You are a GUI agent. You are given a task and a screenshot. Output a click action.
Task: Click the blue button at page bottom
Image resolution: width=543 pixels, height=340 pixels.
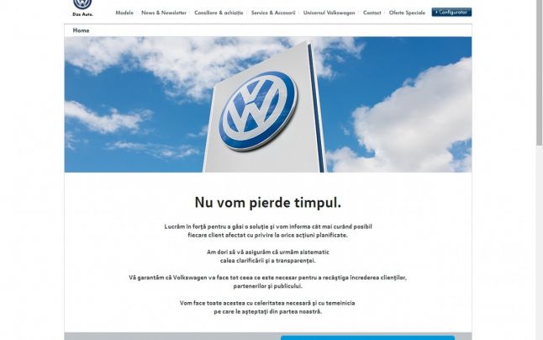366,337
